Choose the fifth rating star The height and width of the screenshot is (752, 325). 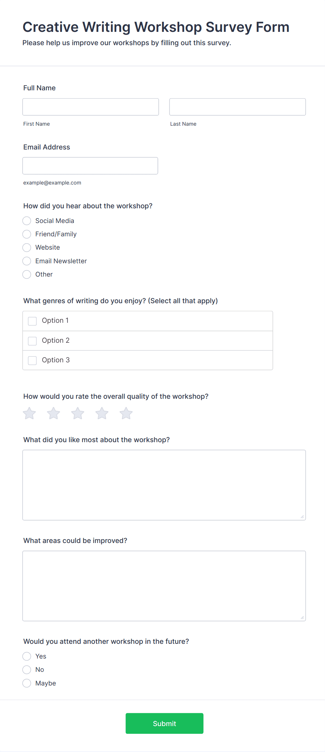coord(126,413)
